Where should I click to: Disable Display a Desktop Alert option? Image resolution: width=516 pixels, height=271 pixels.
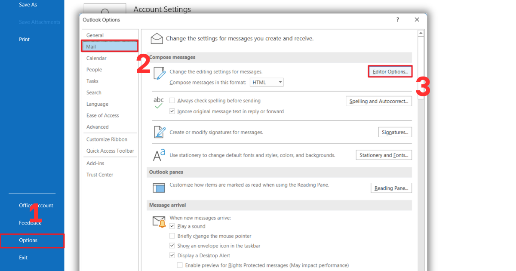click(x=172, y=256)
